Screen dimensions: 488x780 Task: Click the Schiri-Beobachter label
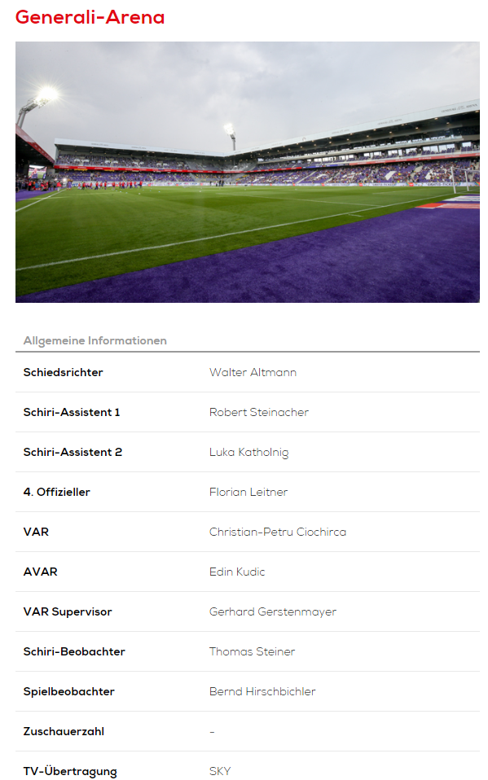click(74, 651)
